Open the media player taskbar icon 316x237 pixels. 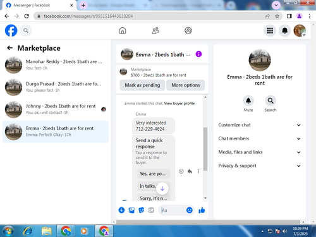[83, 231]
